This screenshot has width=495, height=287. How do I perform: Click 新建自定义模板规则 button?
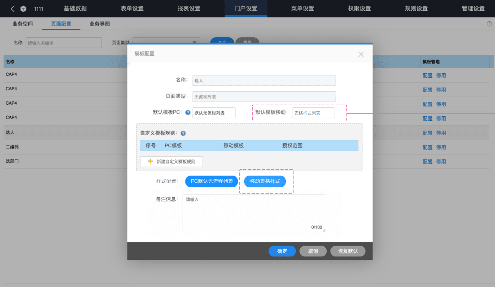pyautogui.click(x=171, y=162)
